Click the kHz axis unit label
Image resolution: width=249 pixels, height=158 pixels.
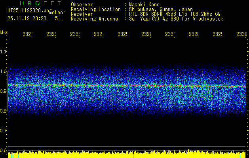(x=4, y=32)
